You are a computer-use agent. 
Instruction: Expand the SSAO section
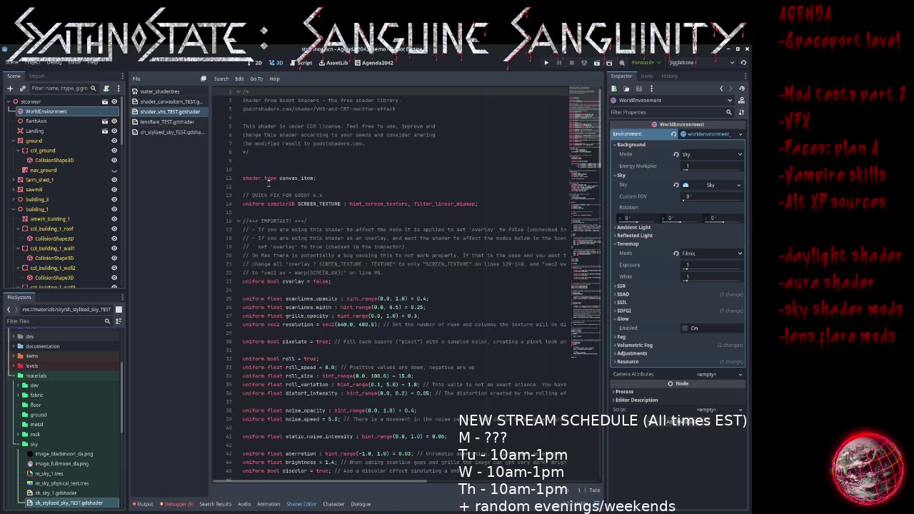(623, 294)
